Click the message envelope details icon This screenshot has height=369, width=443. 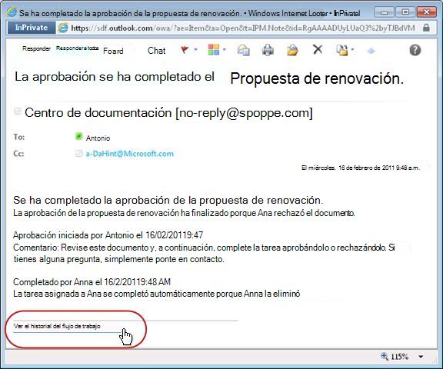click(243, 50)
